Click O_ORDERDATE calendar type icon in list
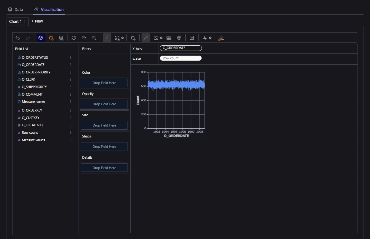The height and width of the screenshot is (239, 370). (19, 65)
